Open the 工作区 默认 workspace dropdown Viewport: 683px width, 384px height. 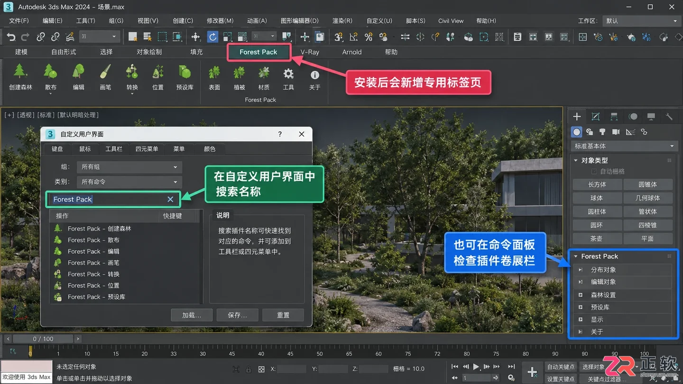coord(641,21)
